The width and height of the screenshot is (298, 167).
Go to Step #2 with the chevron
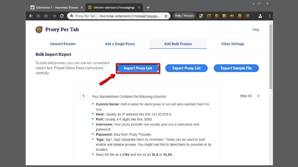(x=258, y=96)
